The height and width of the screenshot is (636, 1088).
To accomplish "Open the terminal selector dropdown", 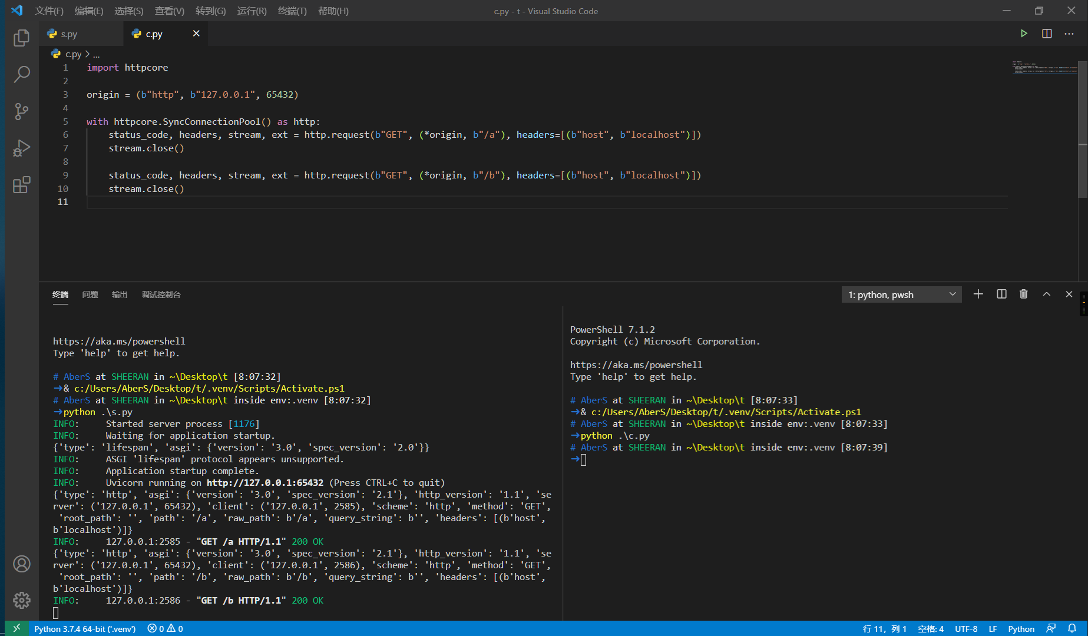I will (901, 294).
